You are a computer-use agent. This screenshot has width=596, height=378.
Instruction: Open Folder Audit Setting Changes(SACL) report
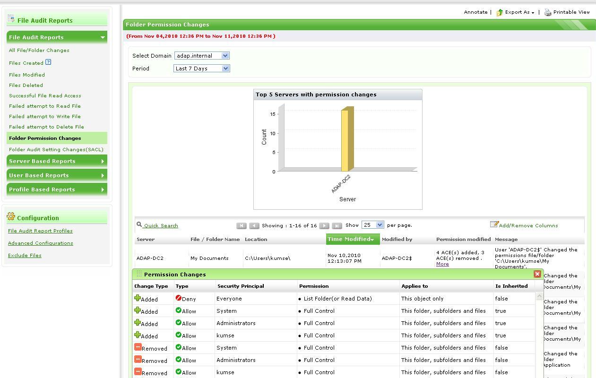point(56,150)
